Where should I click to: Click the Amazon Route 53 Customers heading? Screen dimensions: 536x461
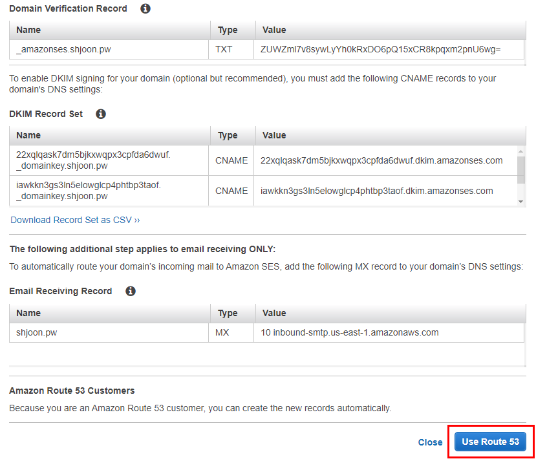(72, 391)
